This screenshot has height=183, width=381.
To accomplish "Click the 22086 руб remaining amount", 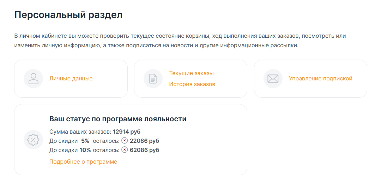I will point(144,141).
